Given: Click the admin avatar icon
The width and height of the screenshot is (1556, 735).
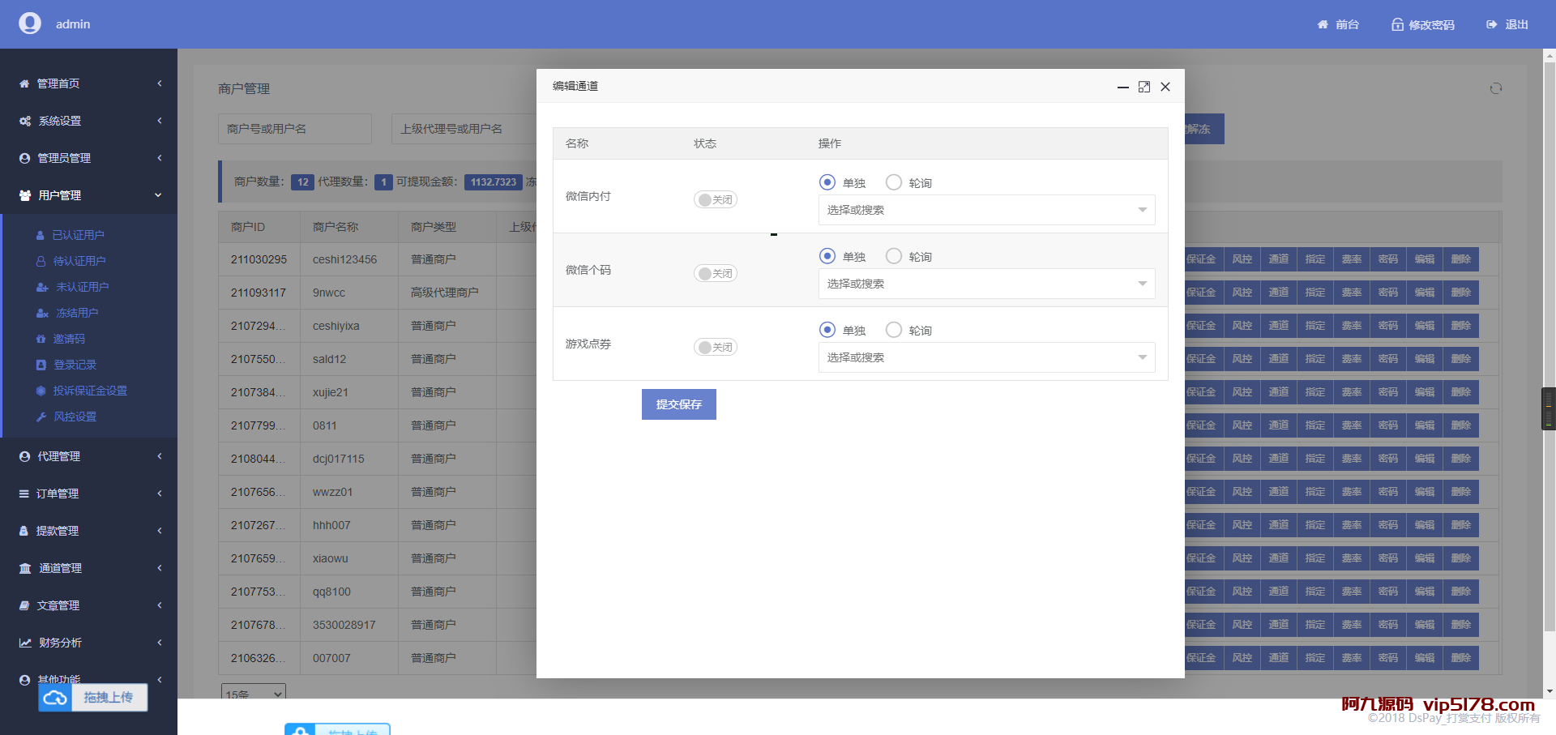Looking at the screenshot, I should pyautogui.click(x=30, y=24).
